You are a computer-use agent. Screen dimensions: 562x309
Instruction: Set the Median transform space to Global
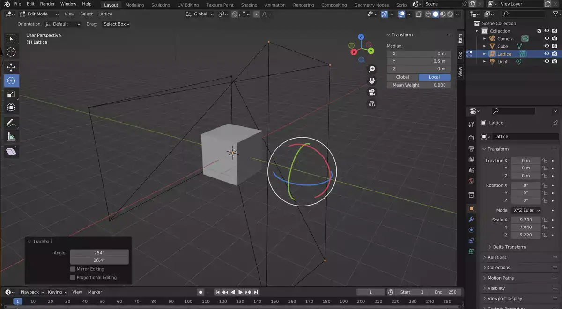point(402,77)
